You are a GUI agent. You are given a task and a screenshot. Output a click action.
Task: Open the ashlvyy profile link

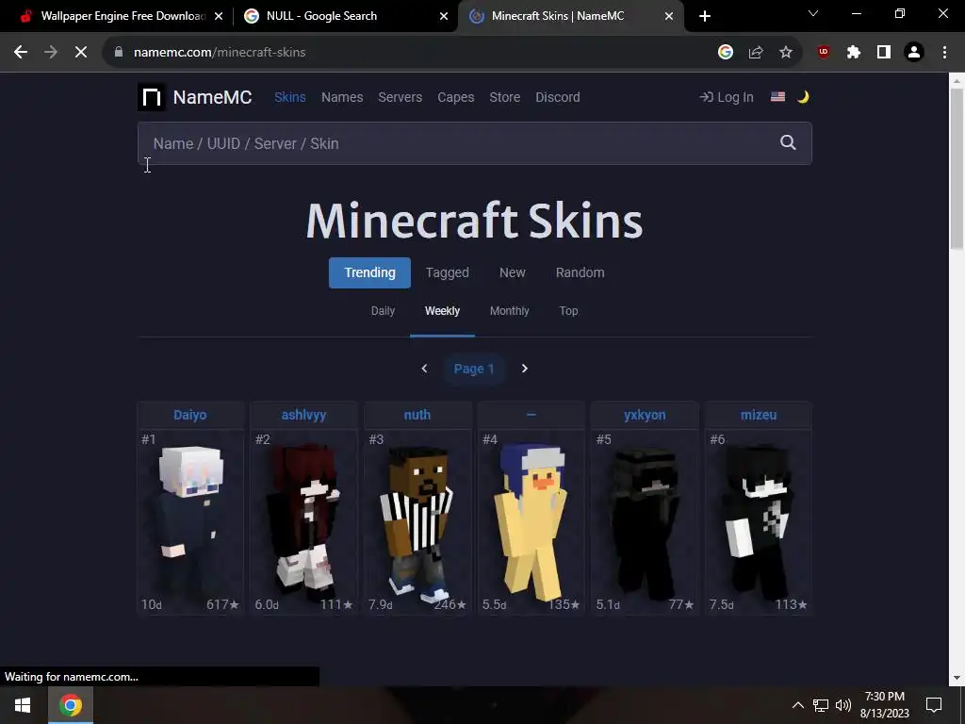304,415
